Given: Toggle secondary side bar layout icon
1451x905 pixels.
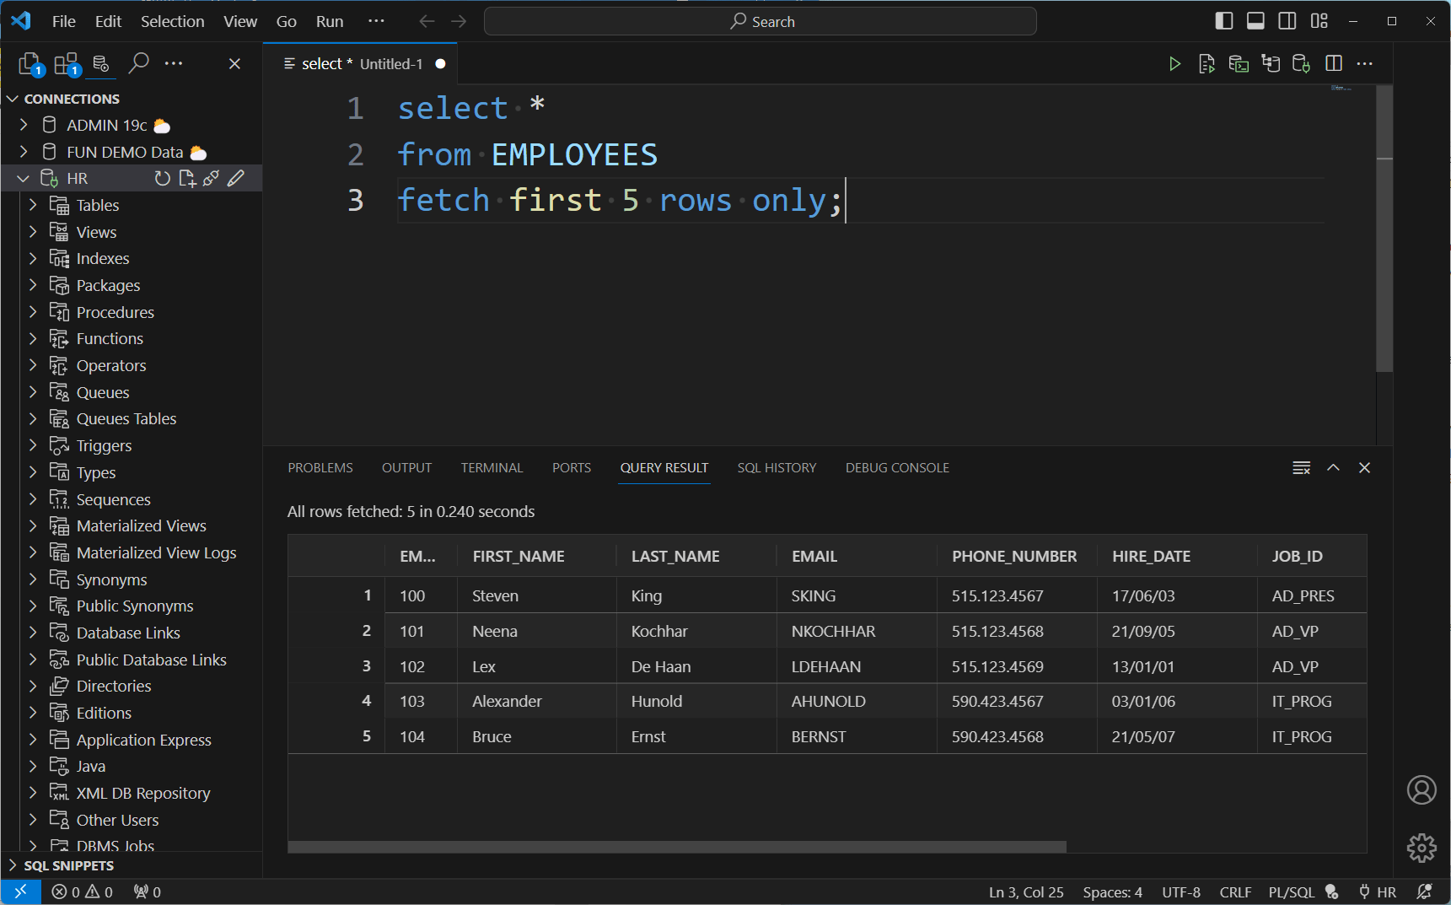Looking at the screenshot, I should (1287, 21).
